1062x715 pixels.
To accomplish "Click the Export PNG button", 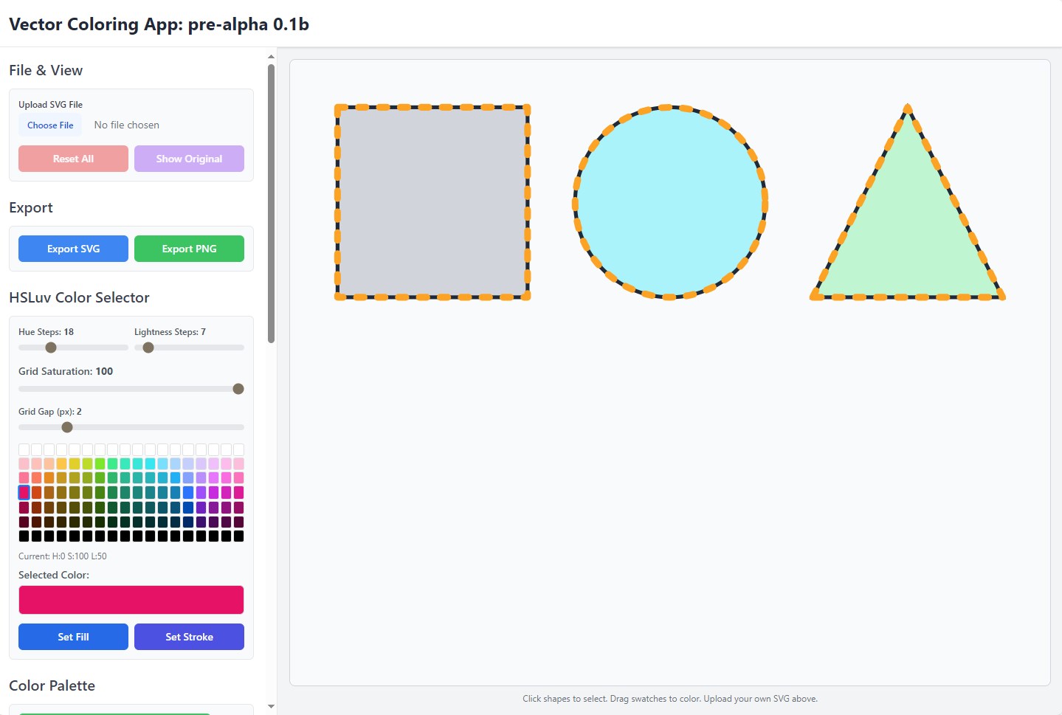I will (x=189, y=249).
